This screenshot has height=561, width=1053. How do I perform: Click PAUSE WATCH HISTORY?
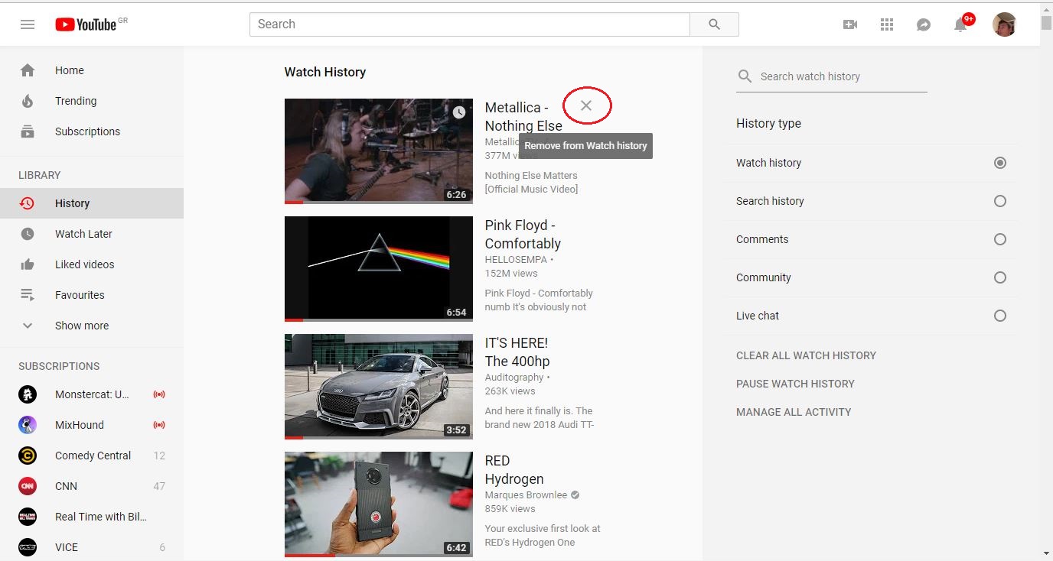click(x=795, y=384)
